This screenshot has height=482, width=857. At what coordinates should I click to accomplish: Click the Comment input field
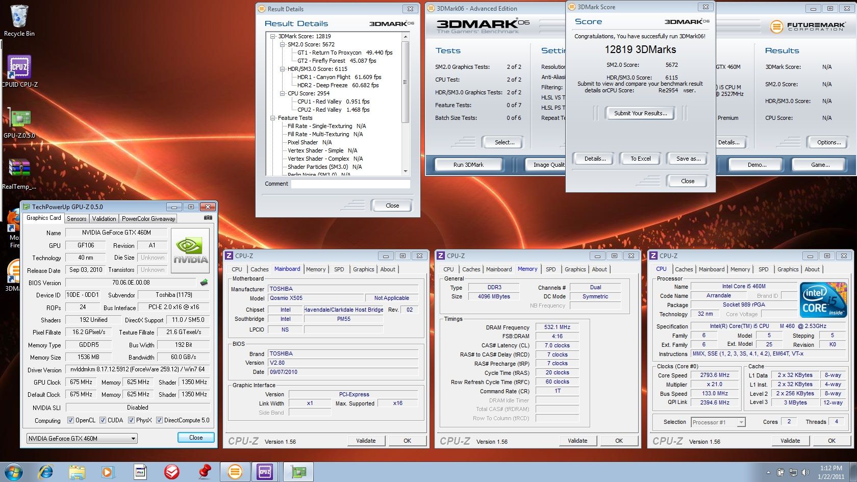350,184
